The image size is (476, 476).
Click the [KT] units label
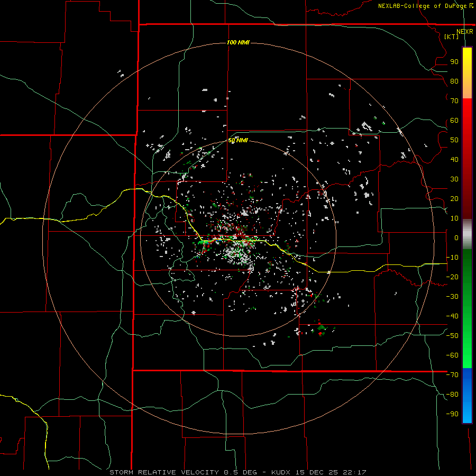[452, 36]
